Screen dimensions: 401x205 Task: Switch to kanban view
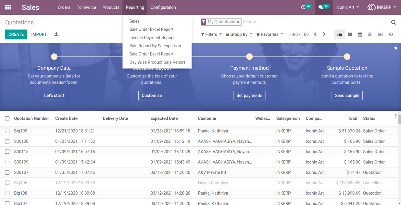(350, 34)
